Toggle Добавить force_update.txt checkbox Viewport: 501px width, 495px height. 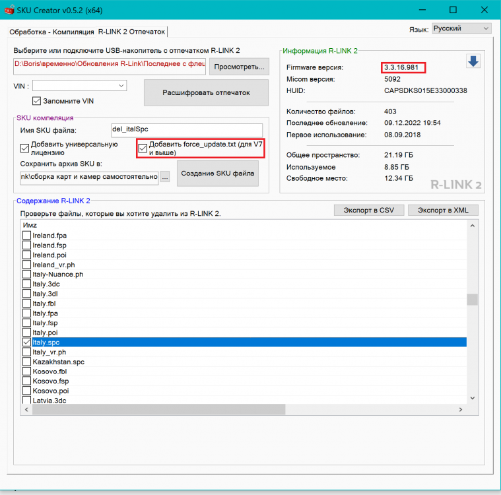pos(143,148)
